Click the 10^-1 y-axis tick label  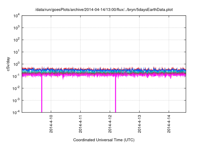pyautogui.click(x=16, y=76)
